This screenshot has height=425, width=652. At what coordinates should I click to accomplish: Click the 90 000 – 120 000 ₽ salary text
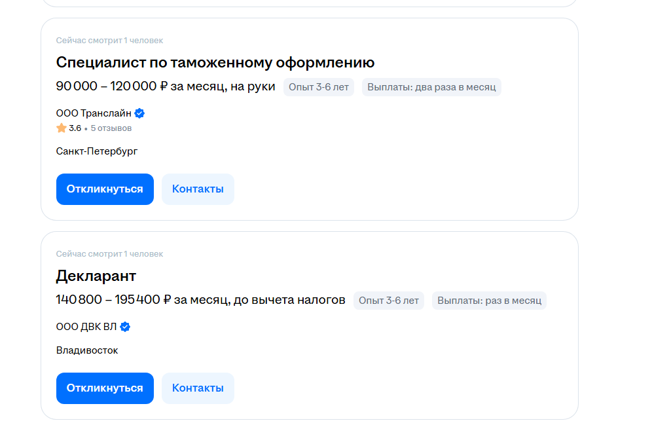pos(165,86)
